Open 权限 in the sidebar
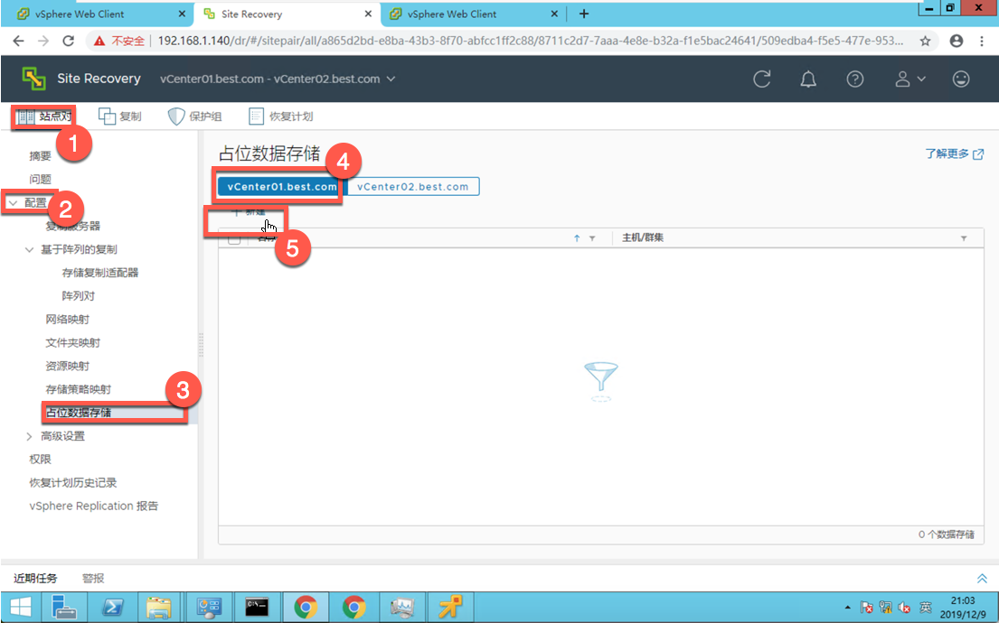Viewport: 999px width, 623px height. pyautogui.click(x=40, y=460)
